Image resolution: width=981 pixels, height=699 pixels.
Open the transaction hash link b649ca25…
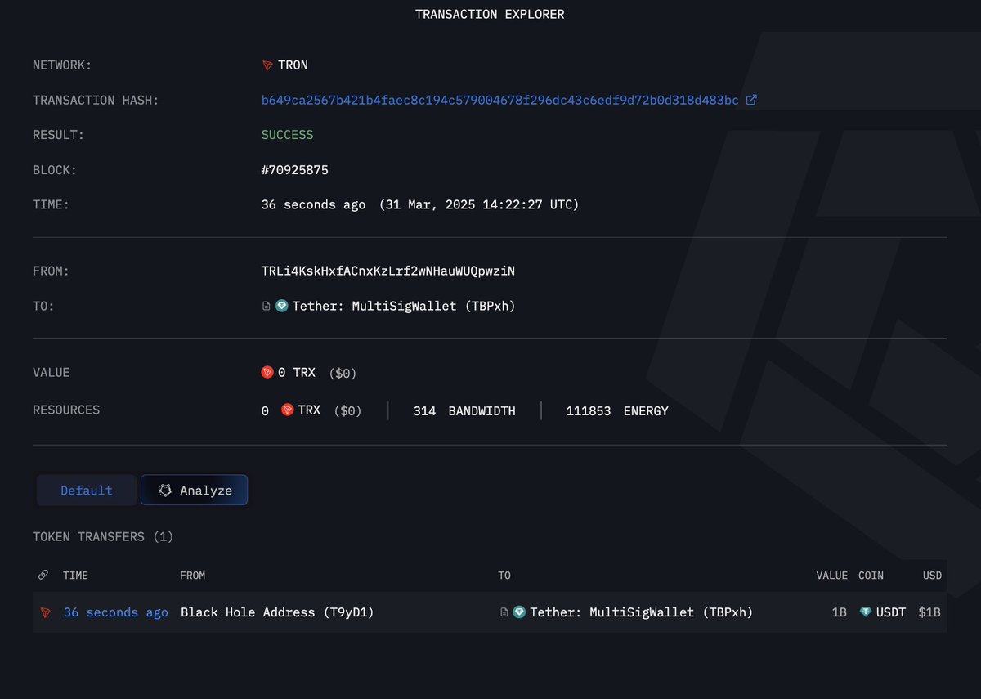coord(499,101)
